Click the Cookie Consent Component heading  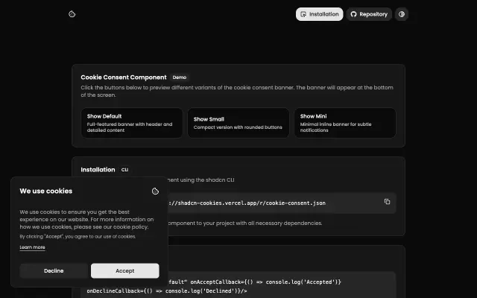(124, 77)
